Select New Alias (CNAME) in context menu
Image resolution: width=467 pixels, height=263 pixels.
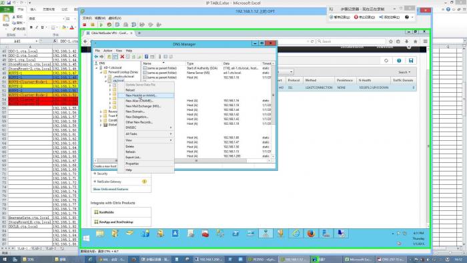(145, 101)
